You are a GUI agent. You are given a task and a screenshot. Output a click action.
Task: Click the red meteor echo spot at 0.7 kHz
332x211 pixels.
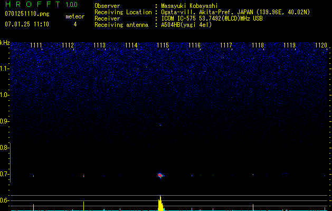point(160,175)
